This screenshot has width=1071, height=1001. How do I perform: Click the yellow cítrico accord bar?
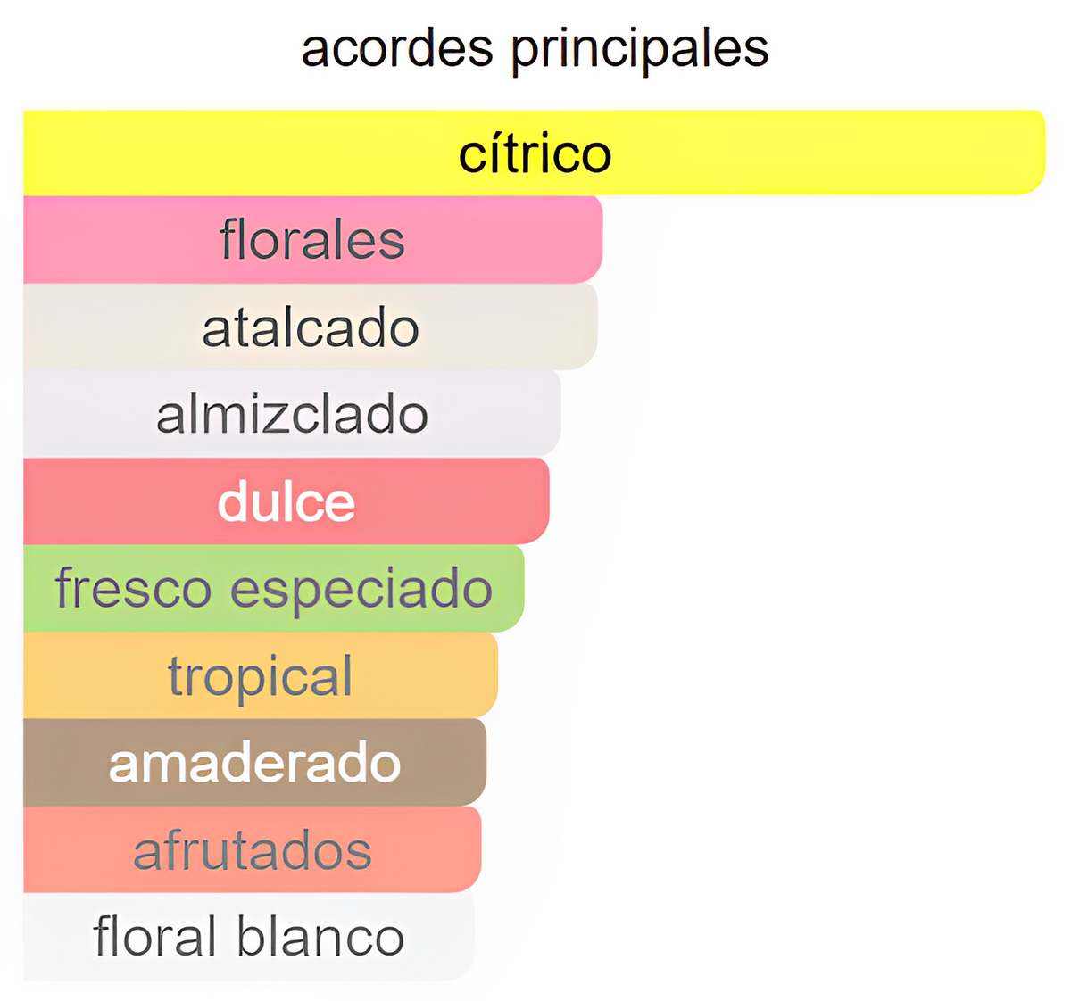(x=534, y=153)
